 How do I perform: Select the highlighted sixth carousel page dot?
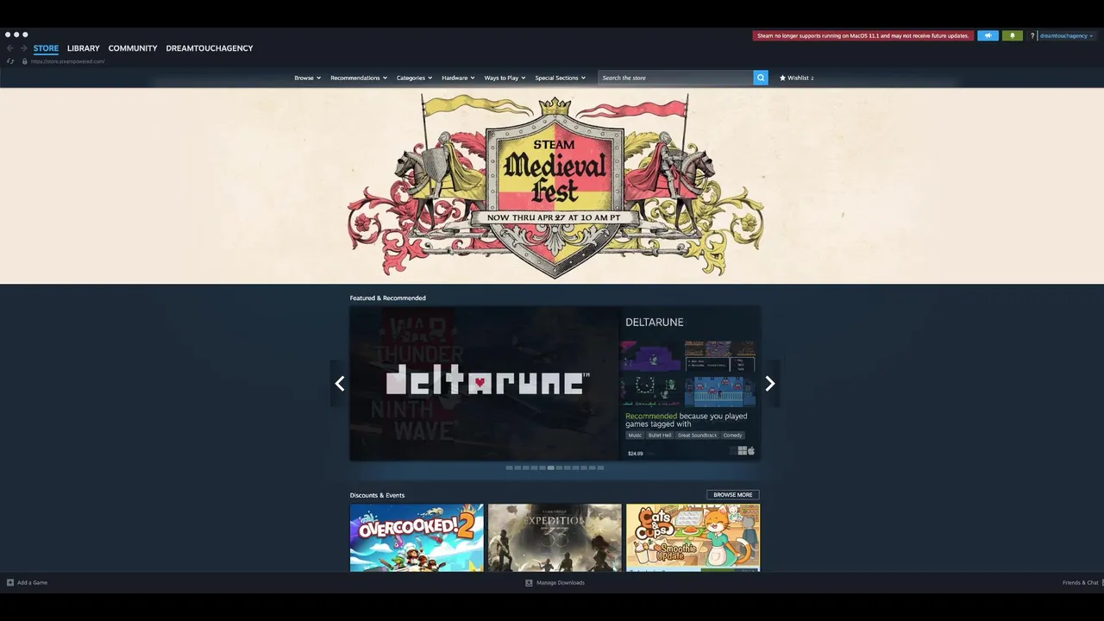tap(551, 467)
